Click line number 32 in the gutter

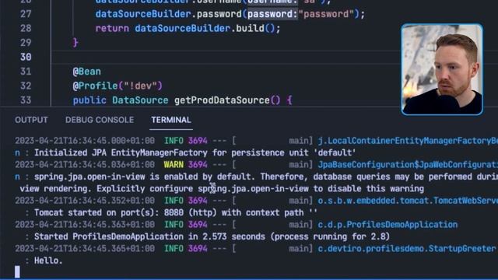point(26,86)
